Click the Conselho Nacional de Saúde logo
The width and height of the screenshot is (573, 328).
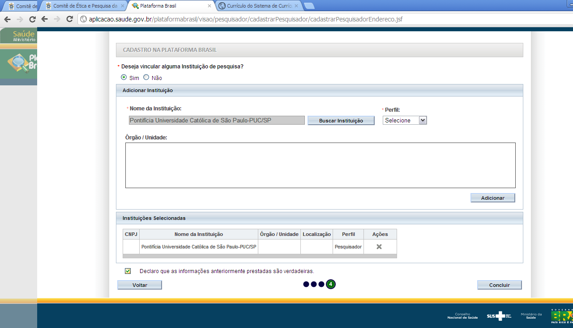(x=462, y=316)
